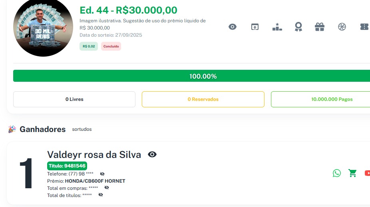
Task: Select the 0 Reservados filter tab
Action: 203,99
